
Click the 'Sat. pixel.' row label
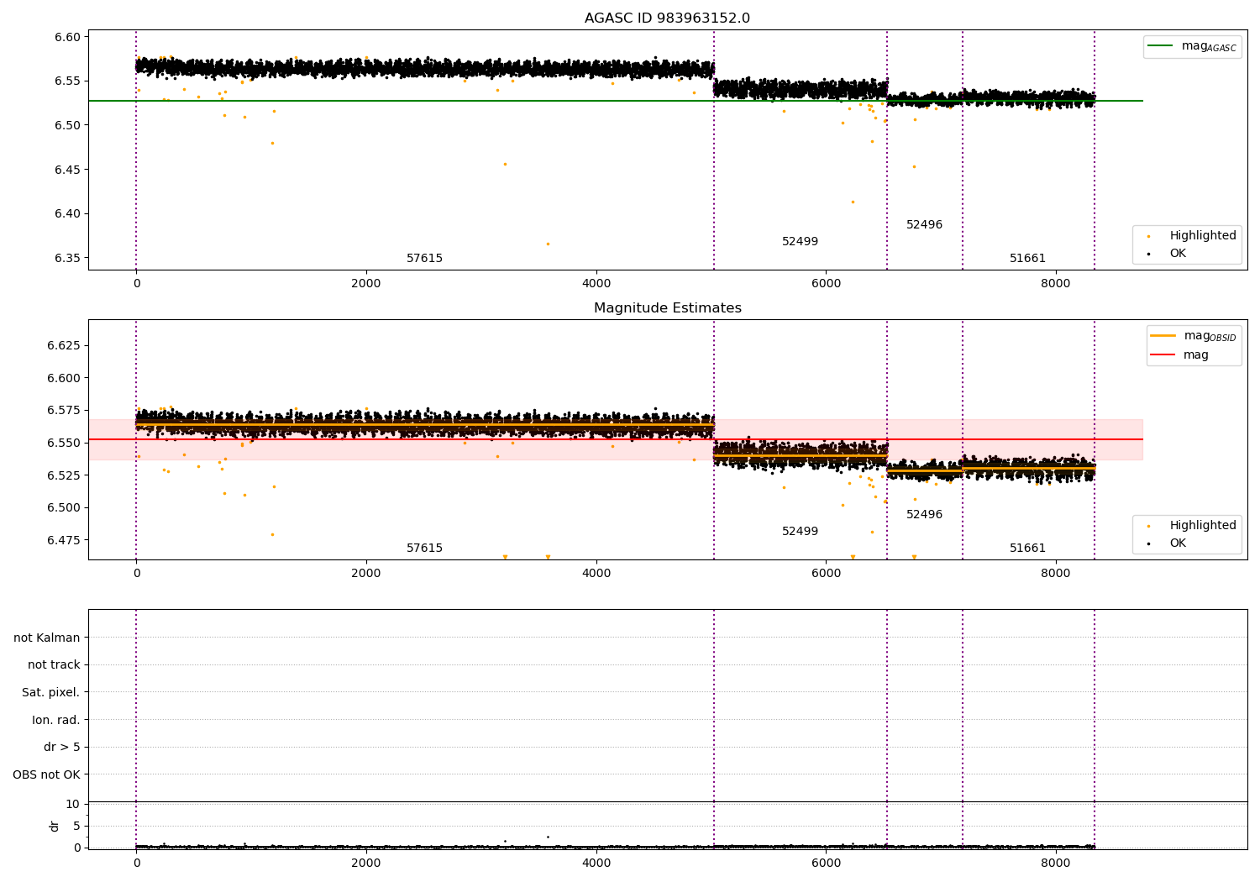pos(51,692)
